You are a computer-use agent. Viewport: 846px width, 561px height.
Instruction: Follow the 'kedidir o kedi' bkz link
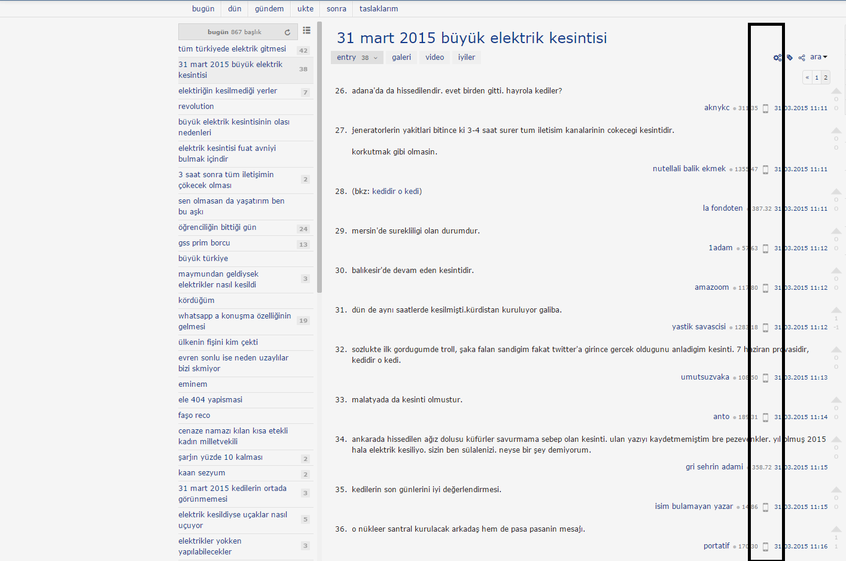click(395, 192)
